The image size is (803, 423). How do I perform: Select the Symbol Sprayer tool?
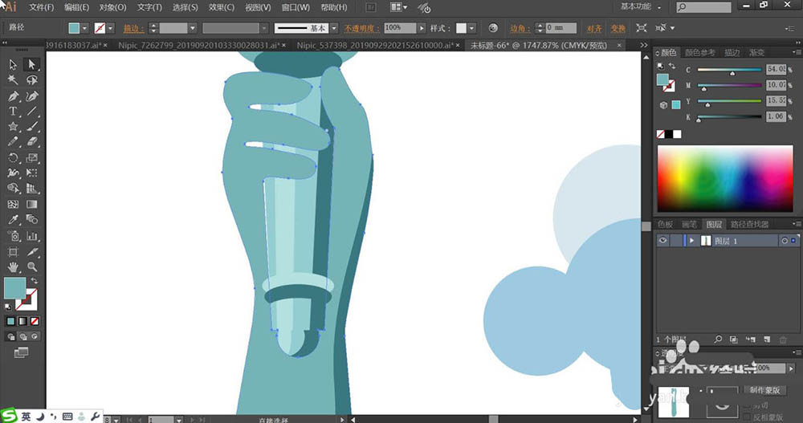[14, 236]
